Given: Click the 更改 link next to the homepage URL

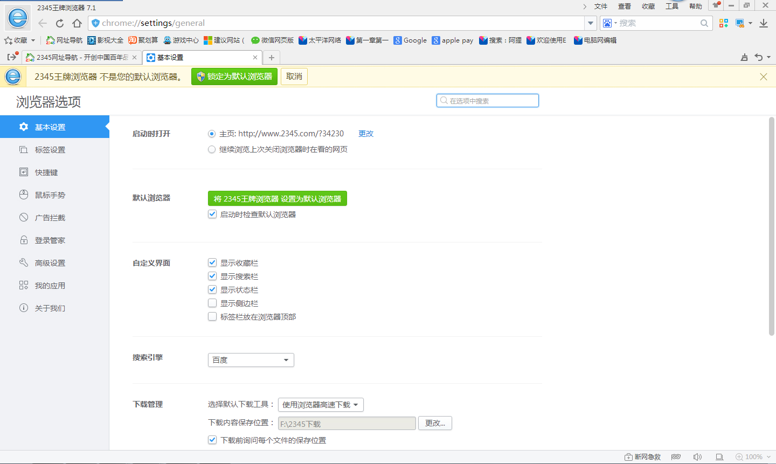Looking at the screenshot, I should click(x=366, y=134).
